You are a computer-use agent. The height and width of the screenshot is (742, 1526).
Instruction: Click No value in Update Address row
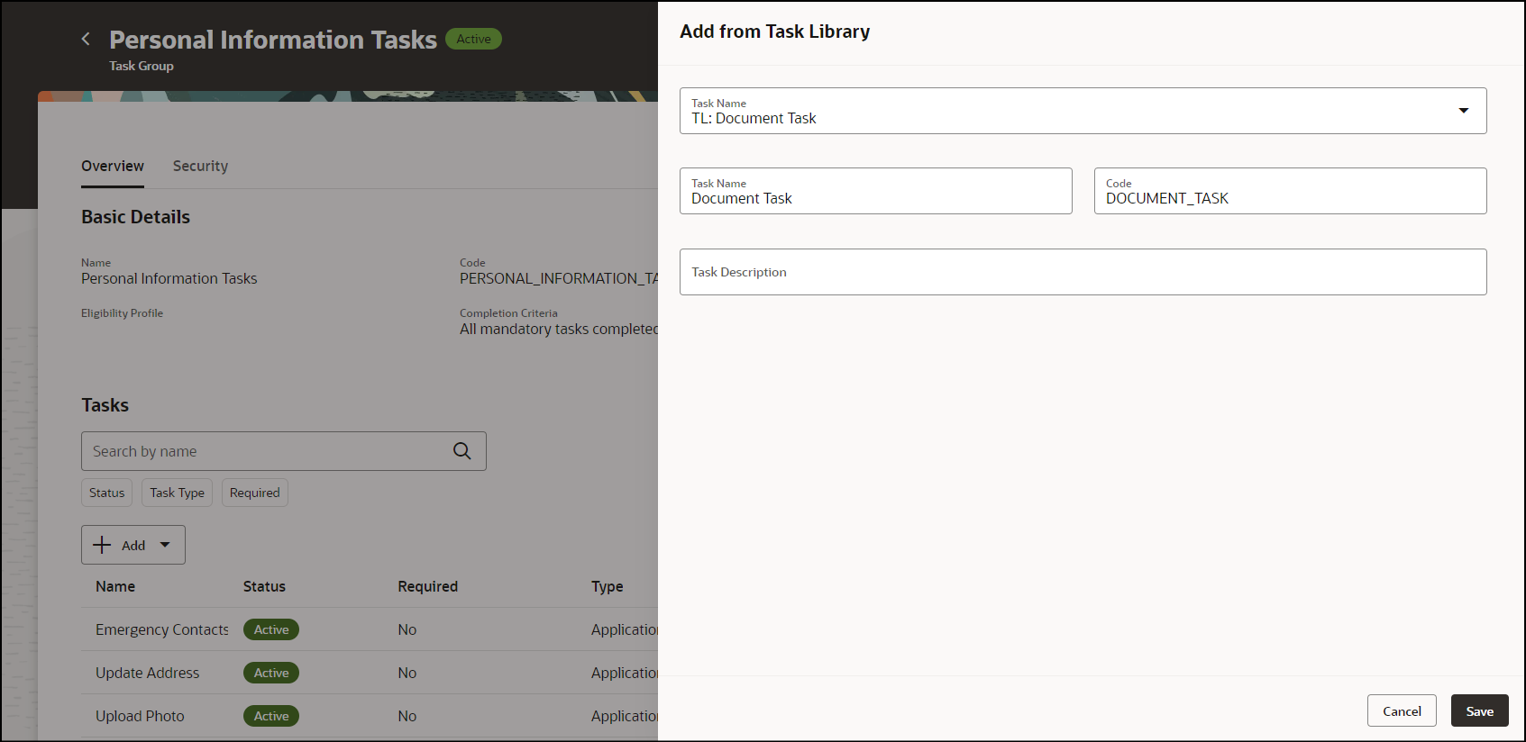click(407, 673)
